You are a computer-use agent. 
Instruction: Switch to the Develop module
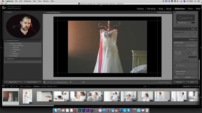151,9
